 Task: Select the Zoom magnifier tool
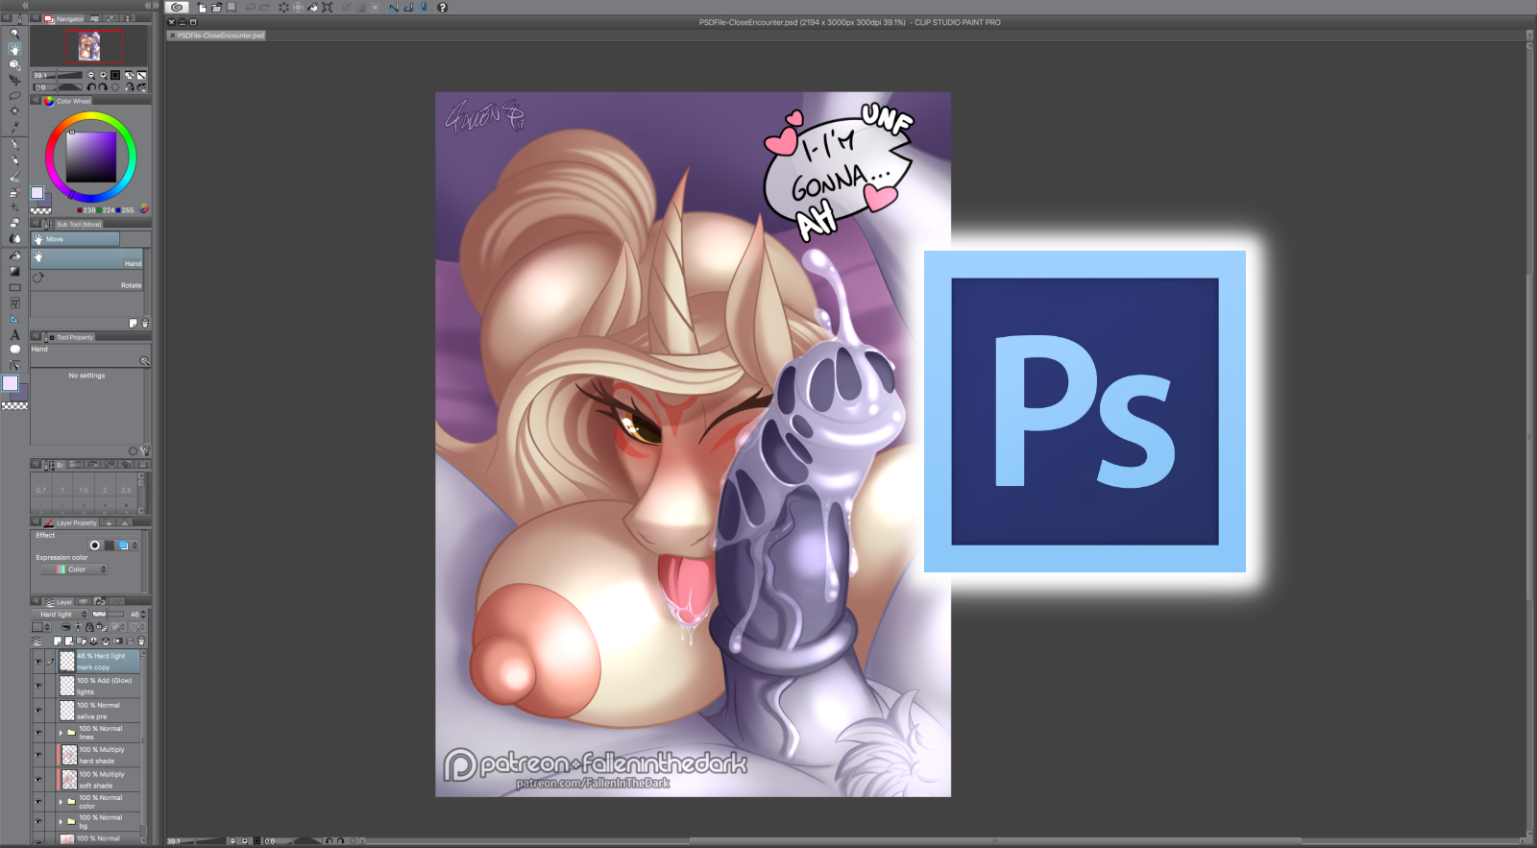[14, 34]
